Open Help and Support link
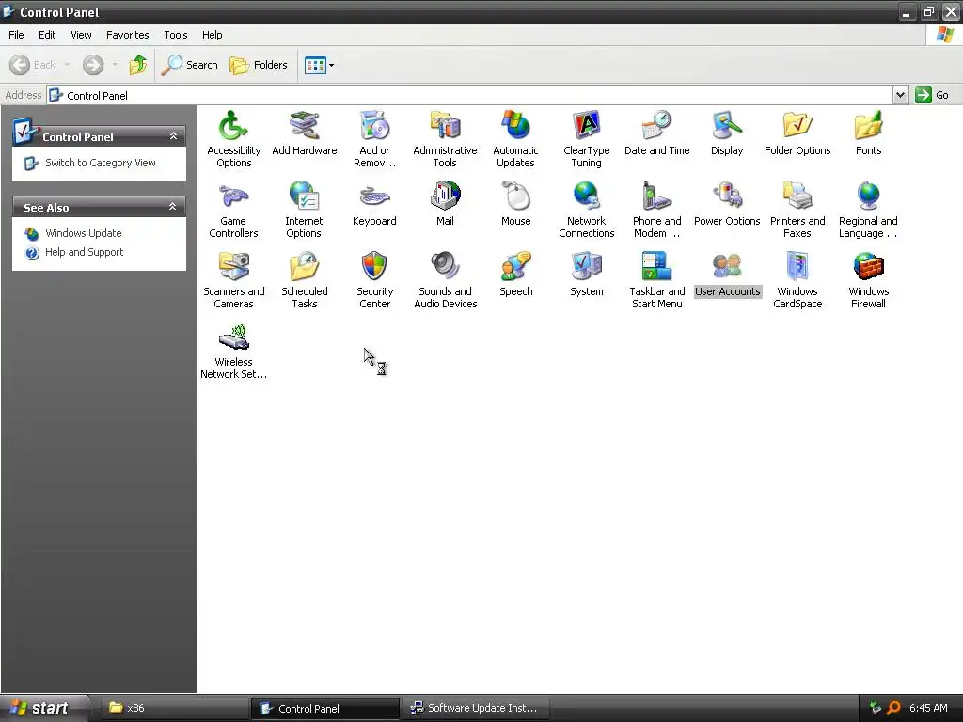The height and width of the screenshot is (722, 963). [84, 252]
